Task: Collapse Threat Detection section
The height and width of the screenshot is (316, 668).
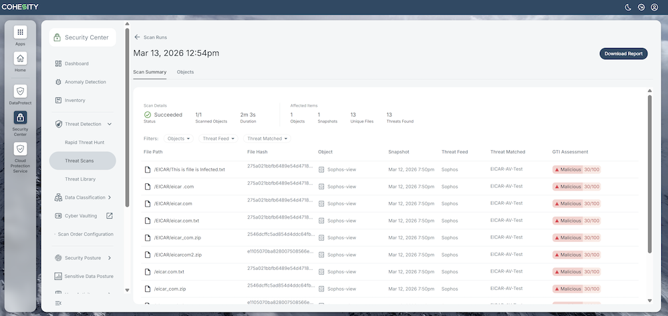Action: tap(110, 124)
